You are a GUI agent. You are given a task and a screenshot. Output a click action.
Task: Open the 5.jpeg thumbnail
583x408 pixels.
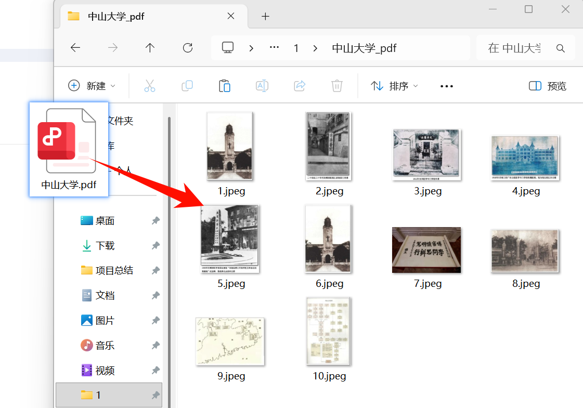229,239
